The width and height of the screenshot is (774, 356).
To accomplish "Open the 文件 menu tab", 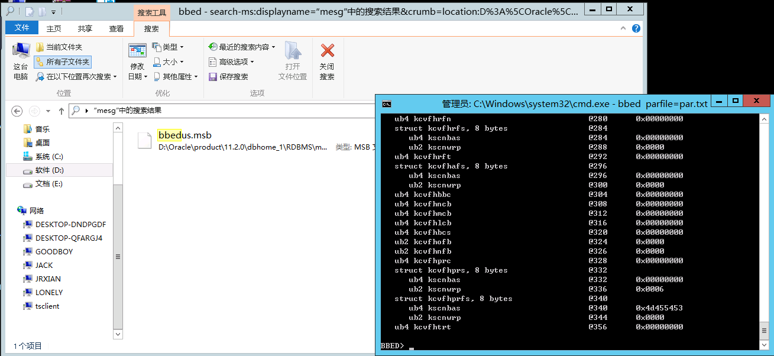I will tap(22, 28).
